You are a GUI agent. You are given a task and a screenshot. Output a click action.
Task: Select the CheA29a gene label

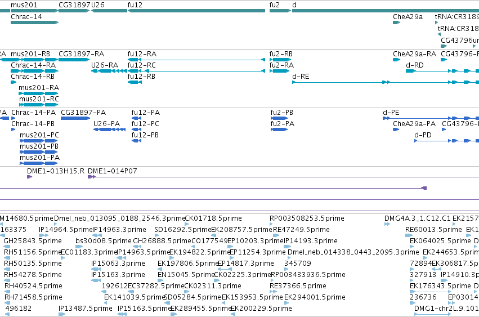pyautogui.click(x=408, y=17)
